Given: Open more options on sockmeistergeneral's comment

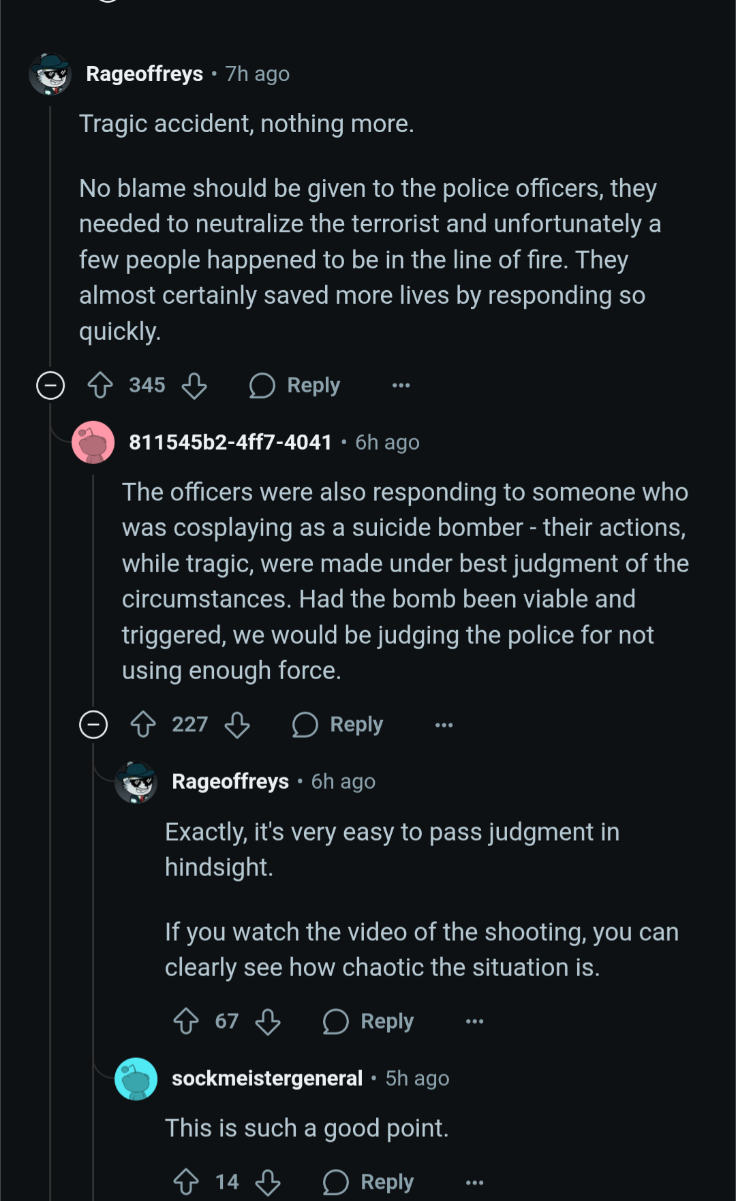Looking at the screenshot, I should click(x=475, y=1182).
